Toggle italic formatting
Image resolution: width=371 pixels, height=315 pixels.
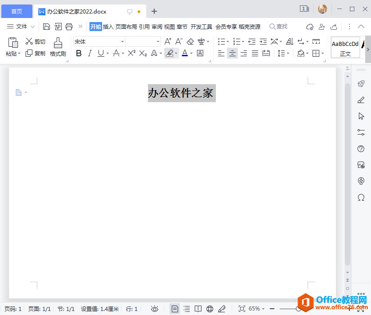(89, 53)
